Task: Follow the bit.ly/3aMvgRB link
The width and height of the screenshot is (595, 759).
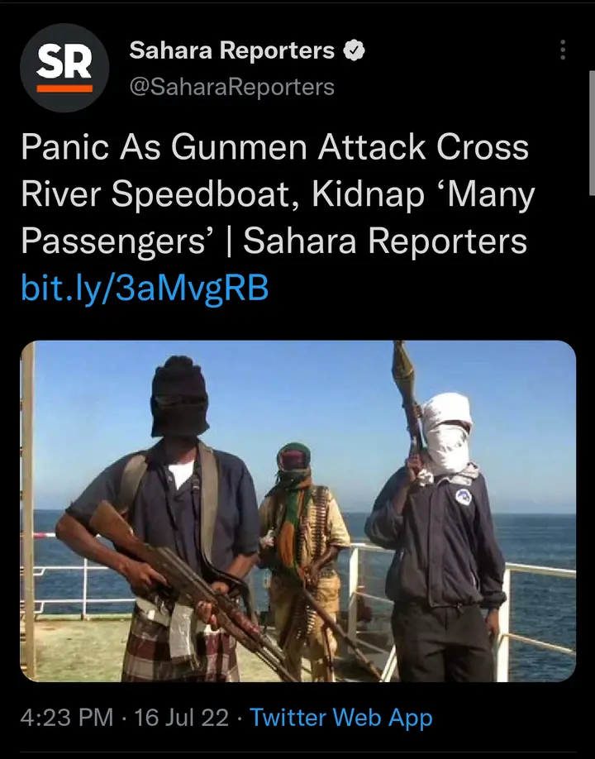Action: click(x=145, y=288)
